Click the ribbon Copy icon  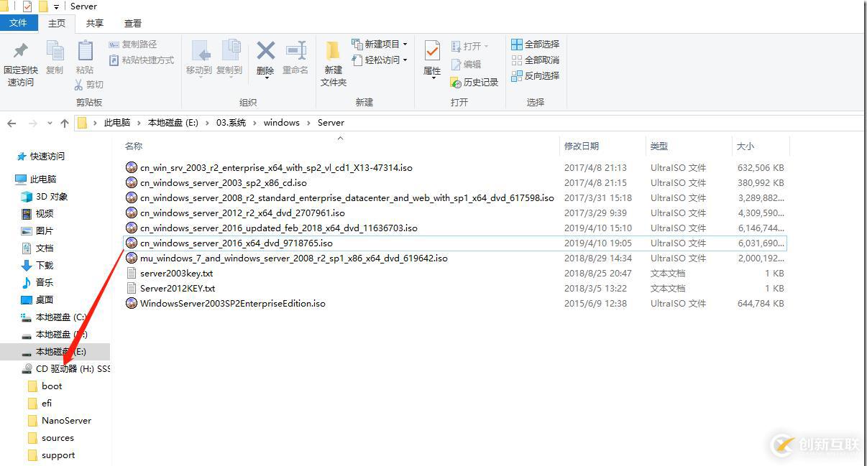55,50
